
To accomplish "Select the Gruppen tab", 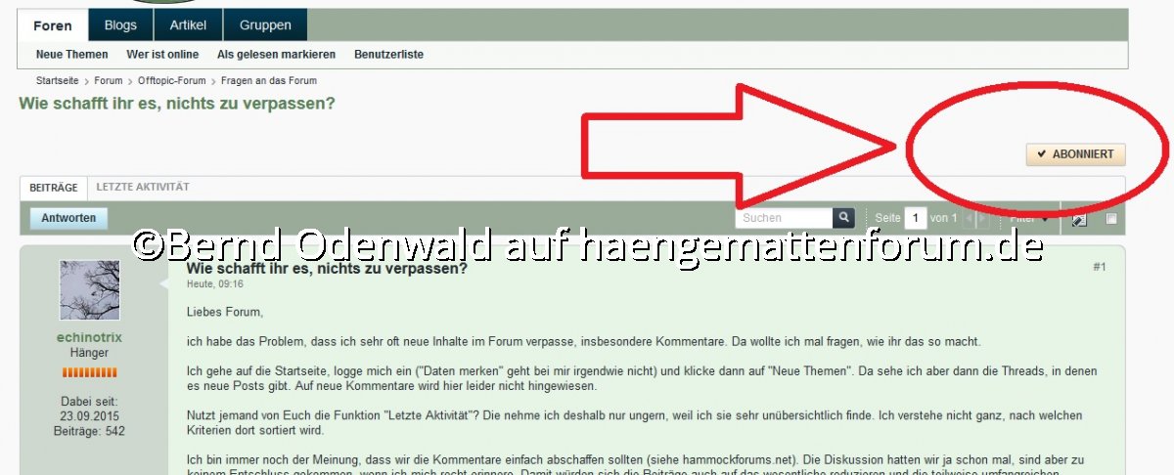I will point(264,25).
